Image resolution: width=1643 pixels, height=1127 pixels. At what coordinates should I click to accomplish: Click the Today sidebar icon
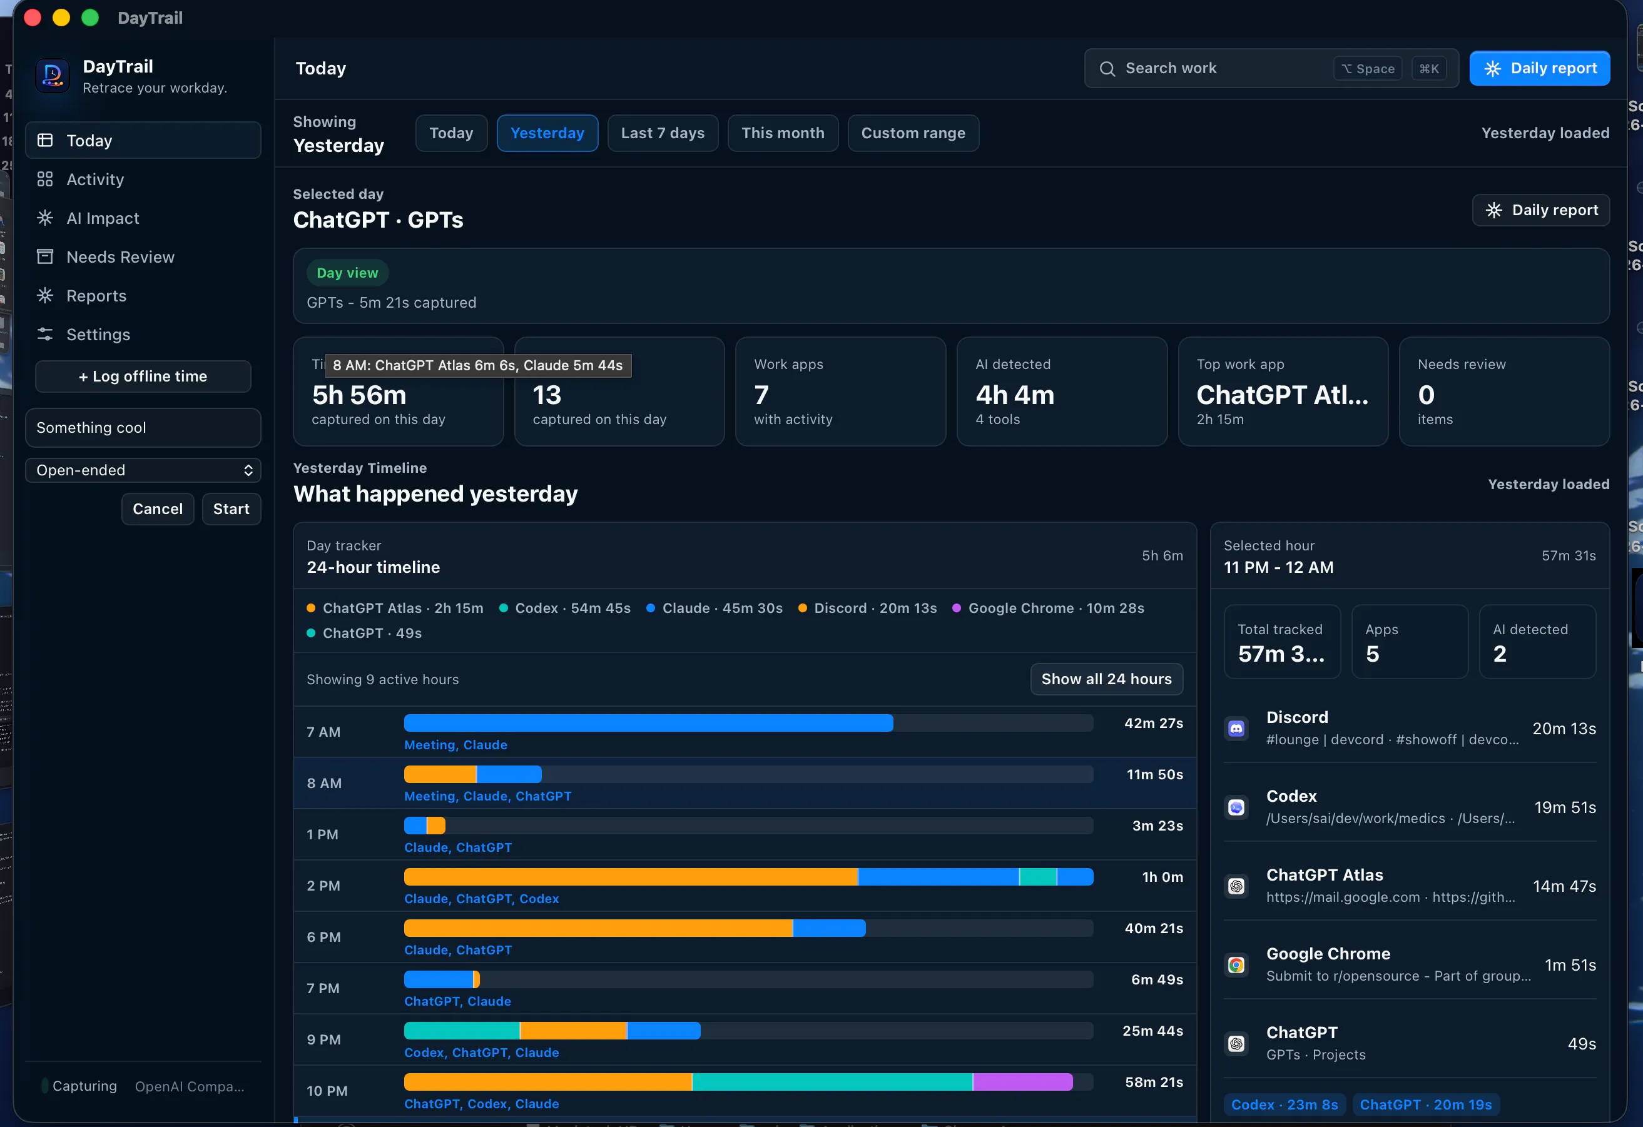click(x=45, y=141)
